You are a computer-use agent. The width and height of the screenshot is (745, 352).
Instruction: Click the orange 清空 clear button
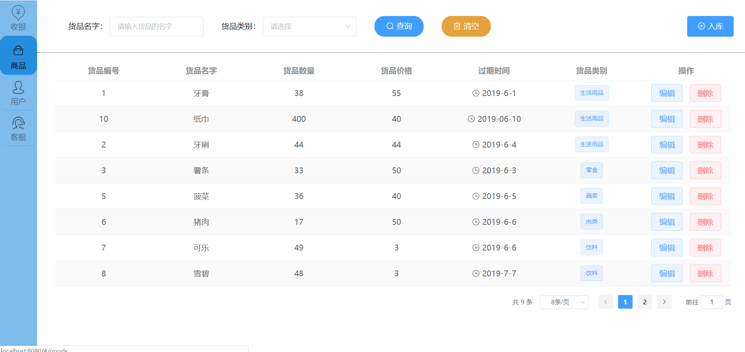coord(466,26)
